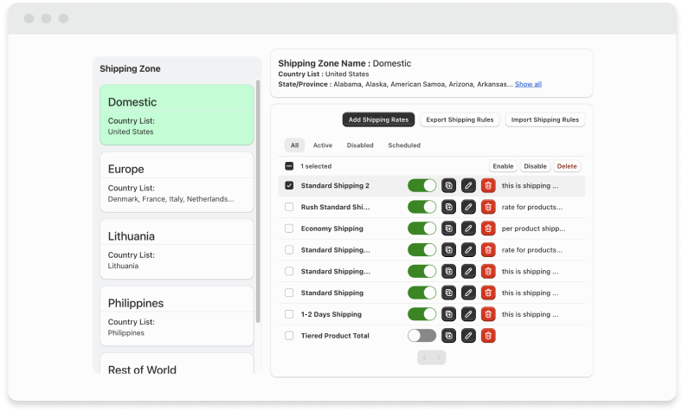The width and height of the screenshot is (682, 412).
Task: Delete the Economy Shipping rate
Action: click(x=488, y=229)
